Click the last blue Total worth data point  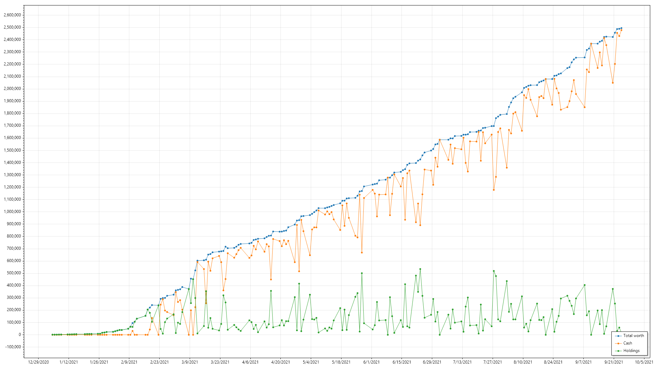621,28
